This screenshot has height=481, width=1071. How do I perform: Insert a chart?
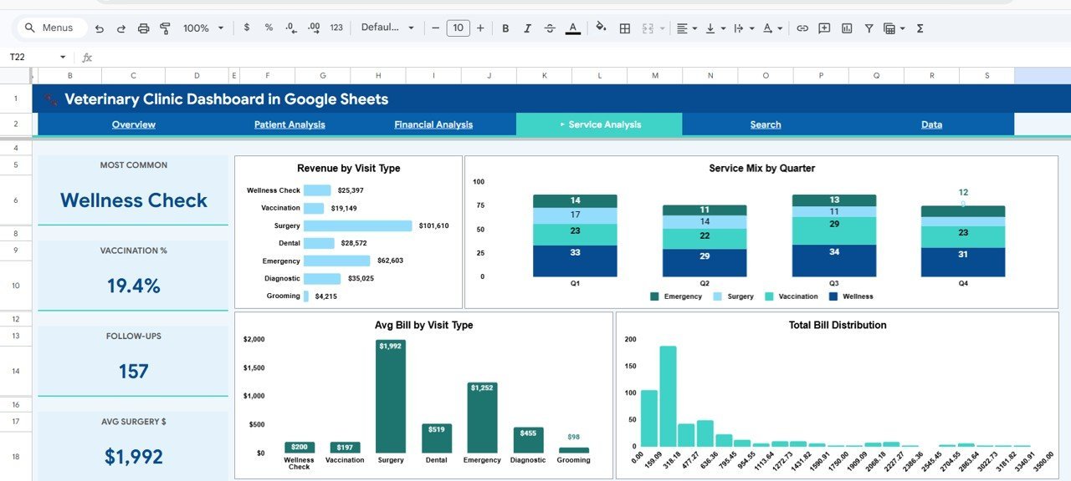[x=846, y=28]
